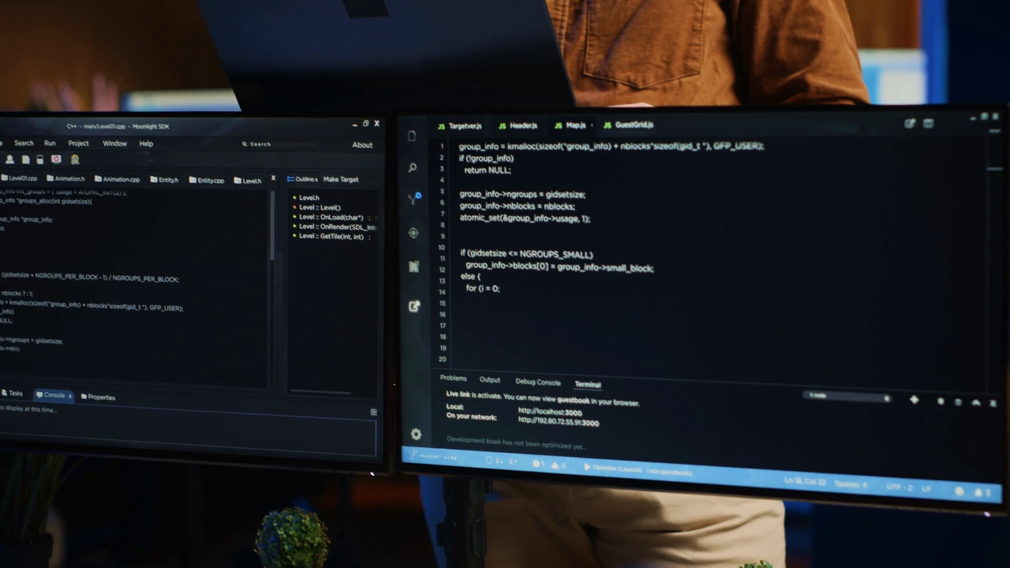Open the Run and Debug icon

click(413, 232)
